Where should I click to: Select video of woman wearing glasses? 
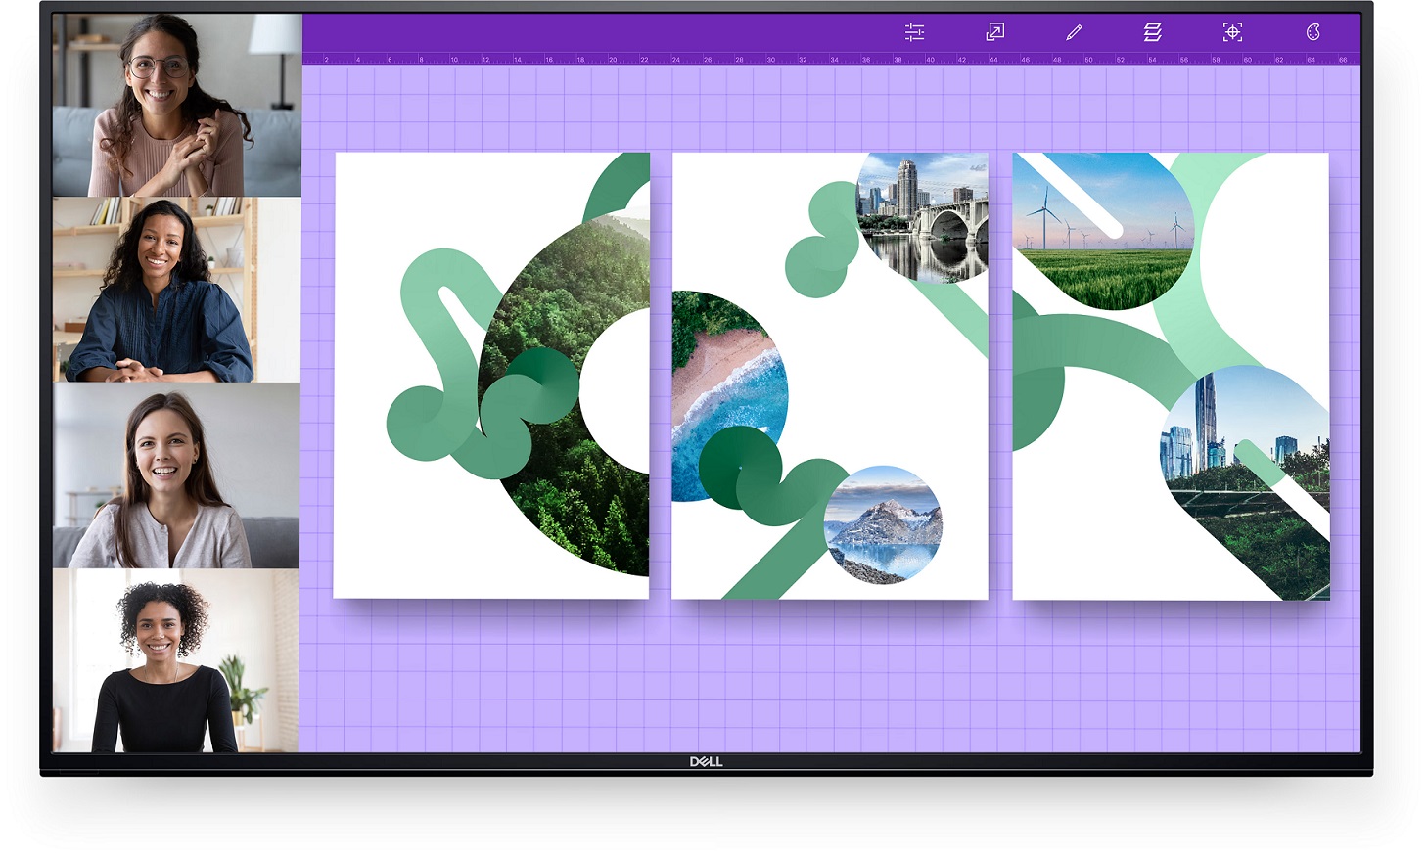click(176, 105)
